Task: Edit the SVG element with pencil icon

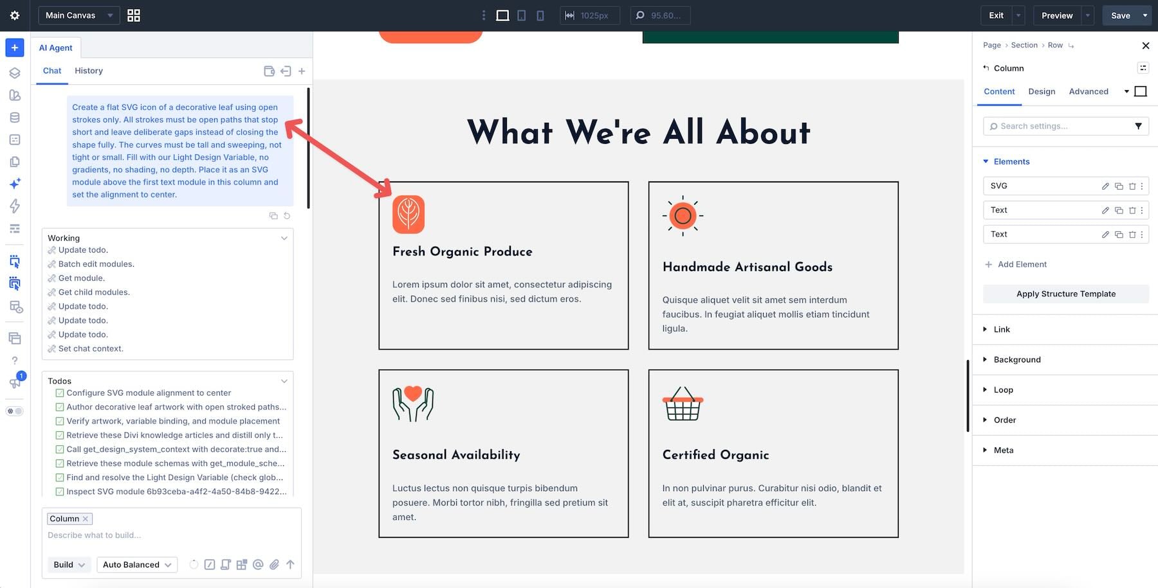Action: tap(1105, 186)
